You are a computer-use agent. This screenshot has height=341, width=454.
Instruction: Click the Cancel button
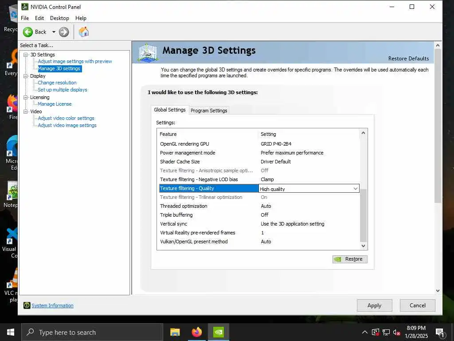coord(418,305)
